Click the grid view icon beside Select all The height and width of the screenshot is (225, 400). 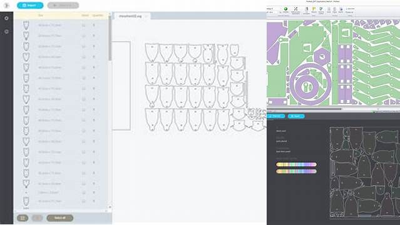point(23,218)
